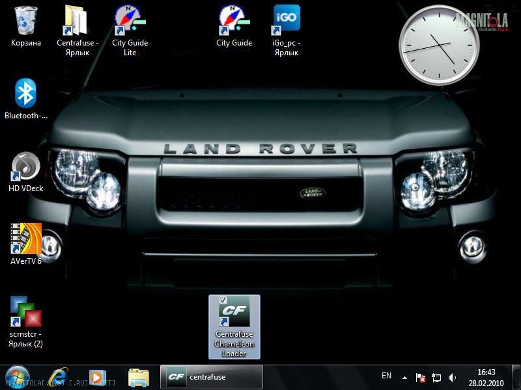Open the network connection tray icon
The image size is (521, 390).
click(436, 378)
